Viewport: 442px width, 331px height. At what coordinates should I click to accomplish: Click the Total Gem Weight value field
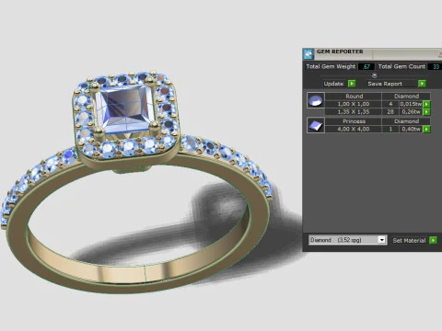click(x=366, y=66)
